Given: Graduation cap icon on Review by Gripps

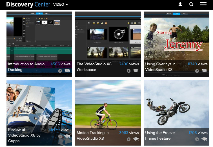Looking at the screenshot, I should 67,136.
